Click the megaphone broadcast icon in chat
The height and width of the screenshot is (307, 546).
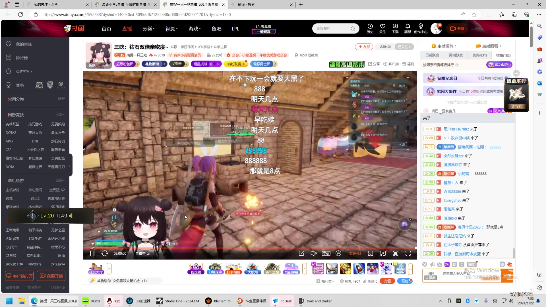[x=432, y=264]
